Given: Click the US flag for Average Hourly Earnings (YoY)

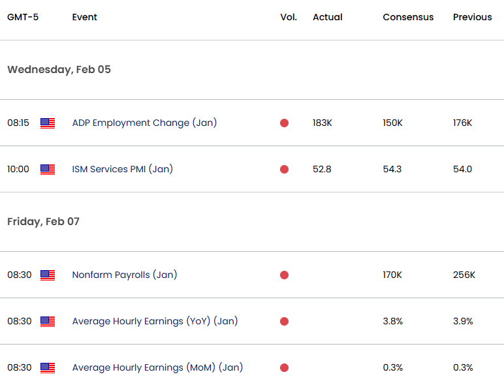Looking at the screenshot, I should point(48,322).
